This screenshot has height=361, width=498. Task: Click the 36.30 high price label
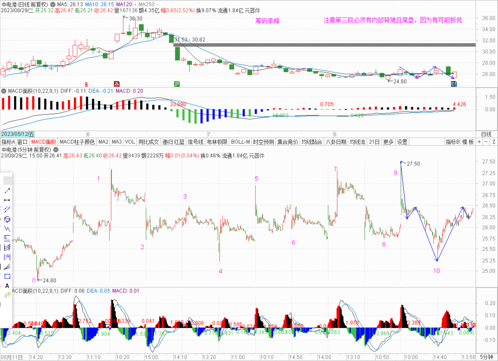click(135, 18)
